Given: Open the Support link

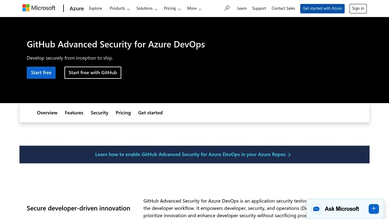Looking at the screenshot, I should [259, 9].
